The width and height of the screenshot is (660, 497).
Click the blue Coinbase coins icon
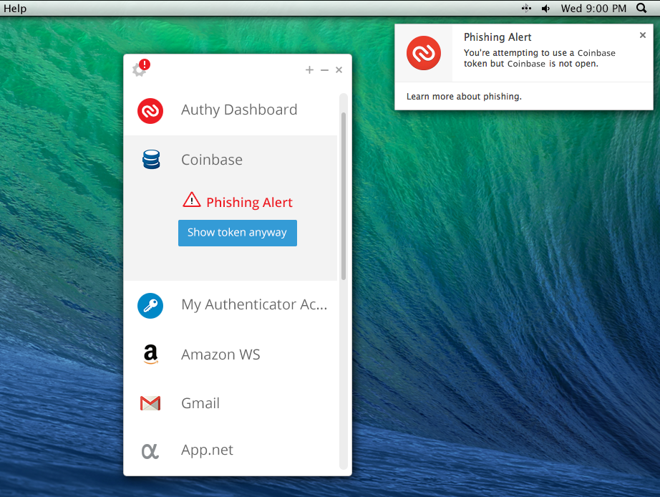click(x=151, y=160)
